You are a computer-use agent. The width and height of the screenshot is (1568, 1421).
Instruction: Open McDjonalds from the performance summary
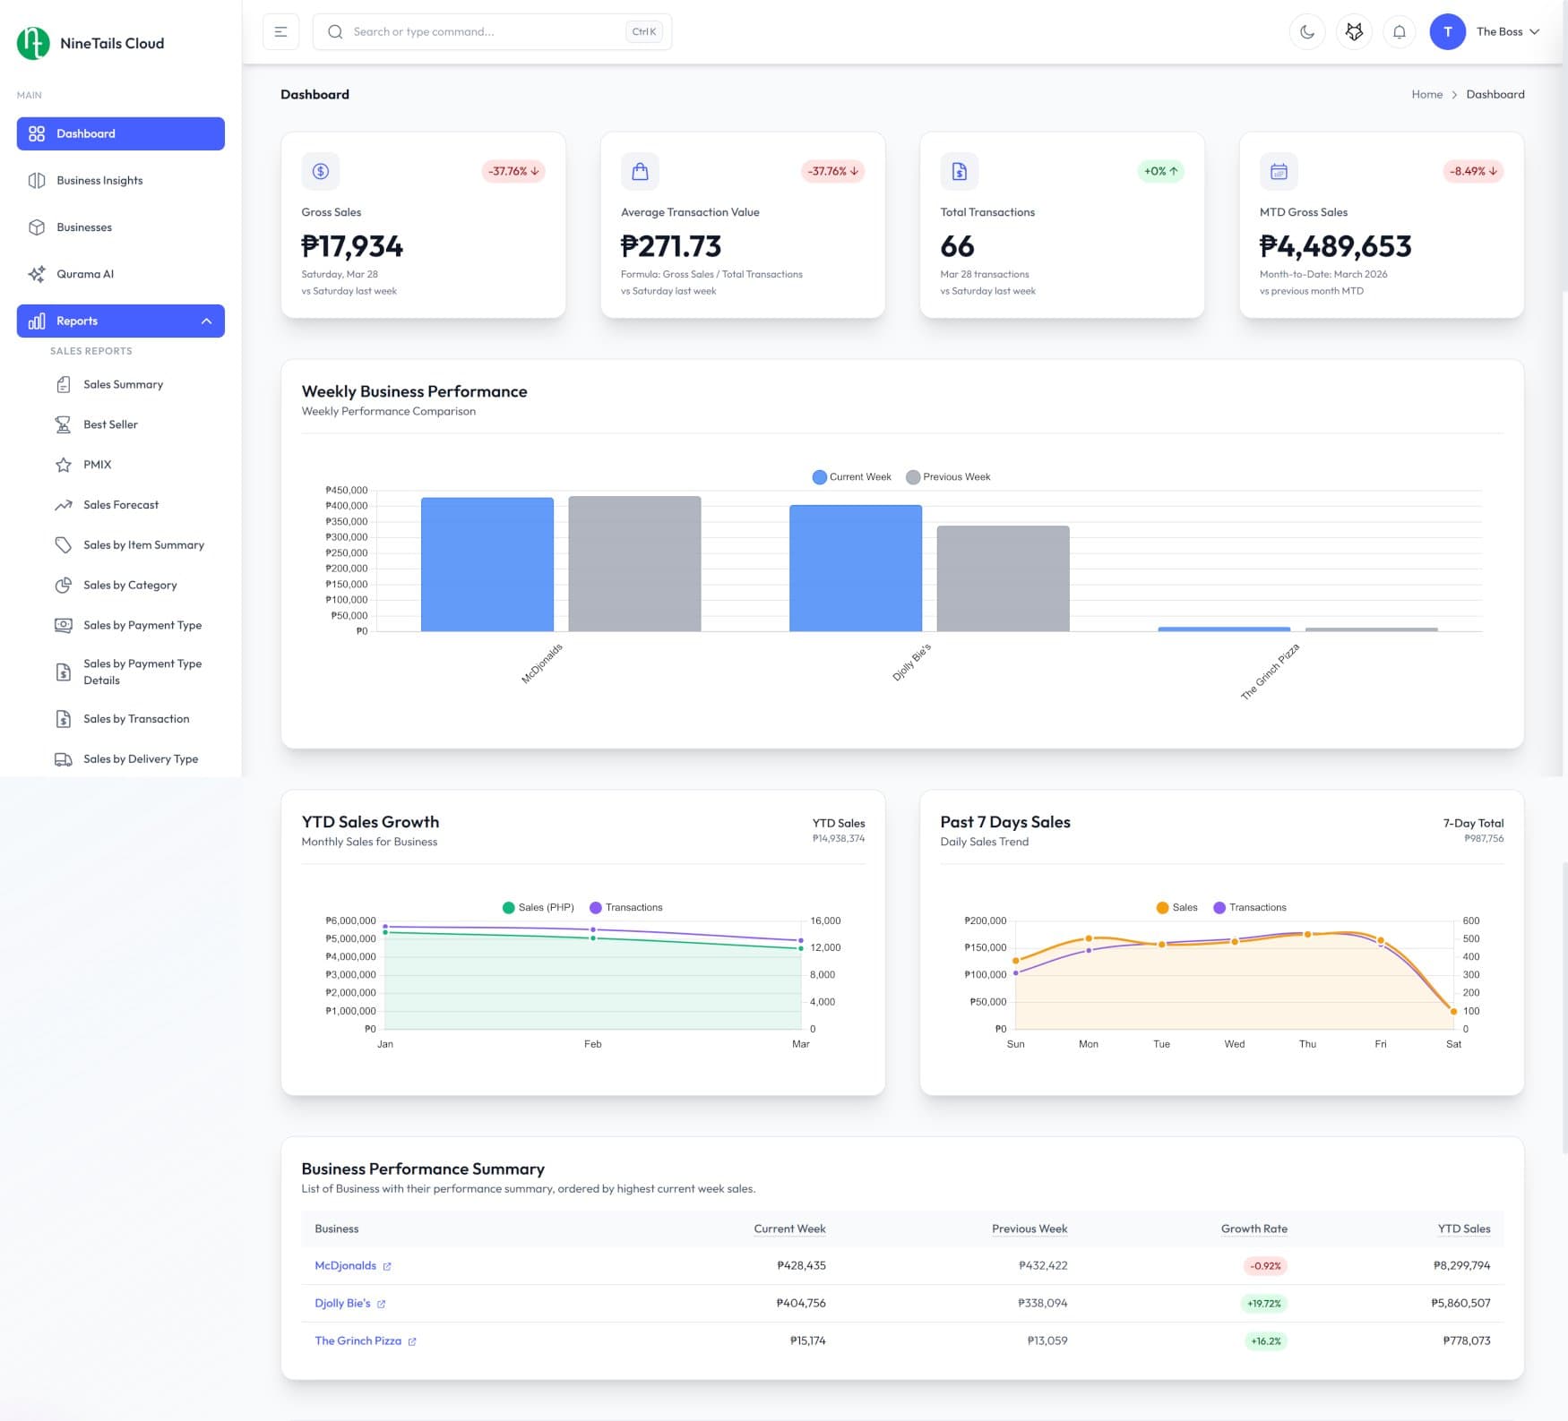pos(347,1265)
